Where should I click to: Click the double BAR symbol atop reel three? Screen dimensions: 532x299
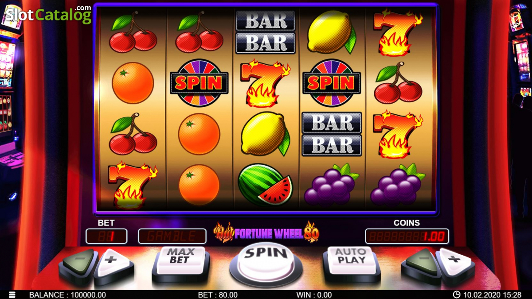[266, 32]
